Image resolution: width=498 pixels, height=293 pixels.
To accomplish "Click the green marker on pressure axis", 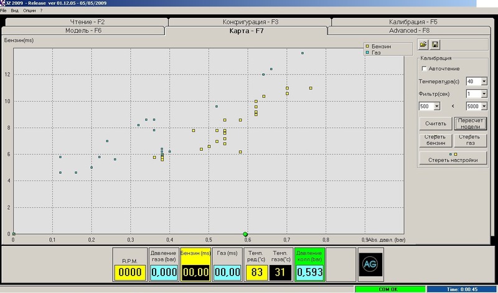I will 245,234.
